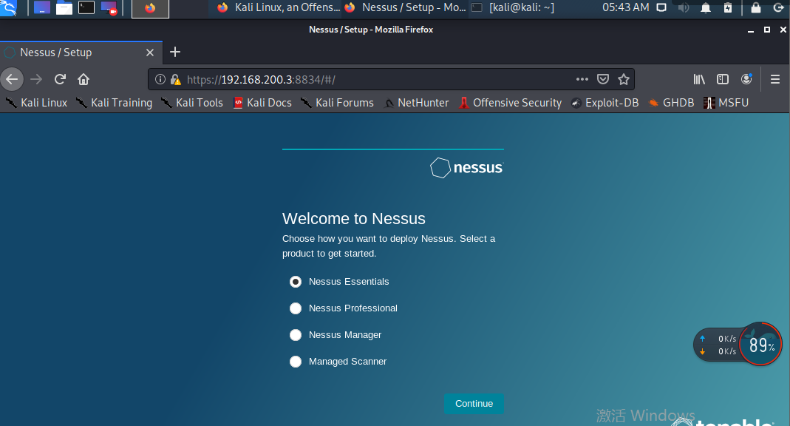Image resolution: width=790 pixels, height=426 pixels.
Task: Open the Firefox hamburger menu
Action: [775, 79]
